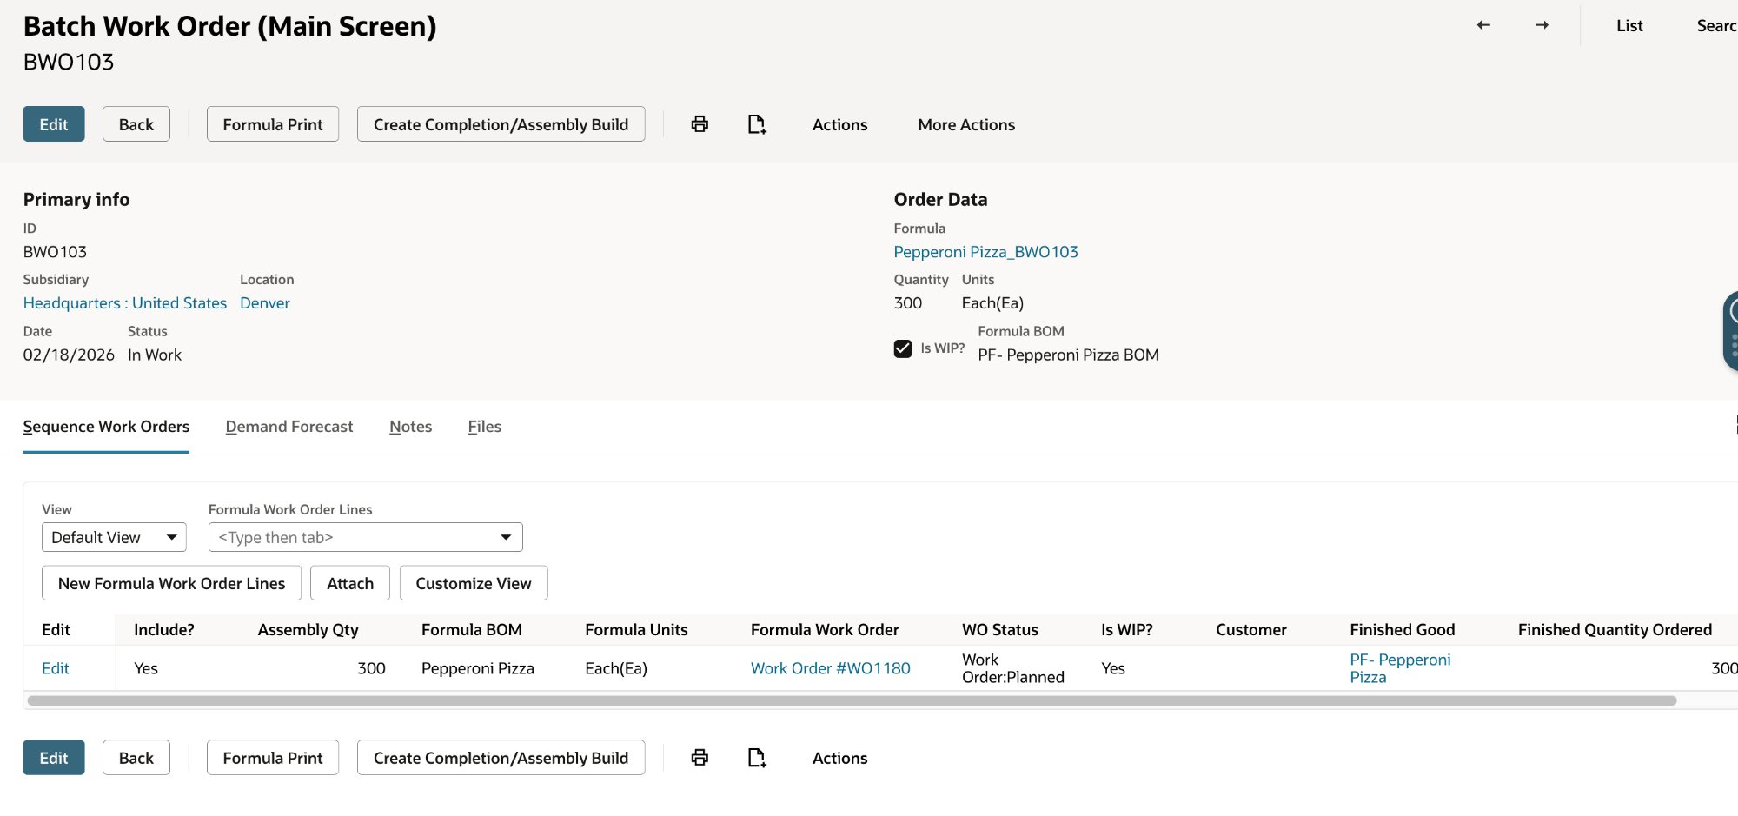Open the Files tab
Screen dimensions: 1738x816
coord(484,427)
